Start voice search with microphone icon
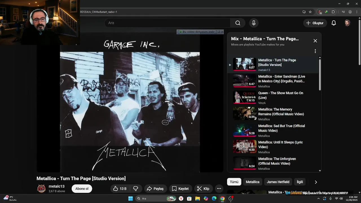 point(254,23)
